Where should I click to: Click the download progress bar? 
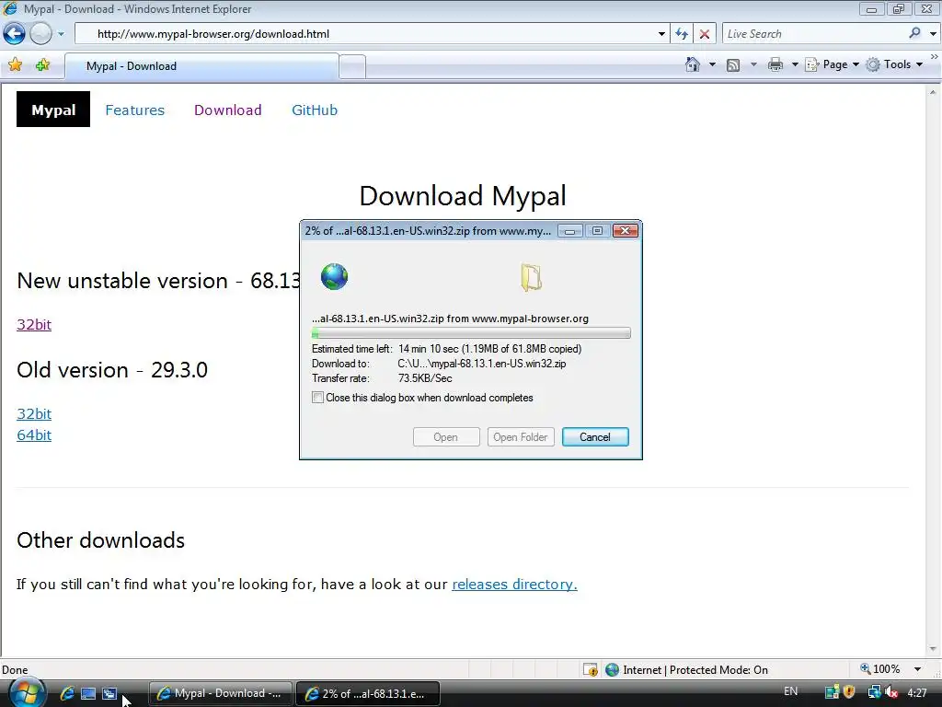click(x=471, y=333)
